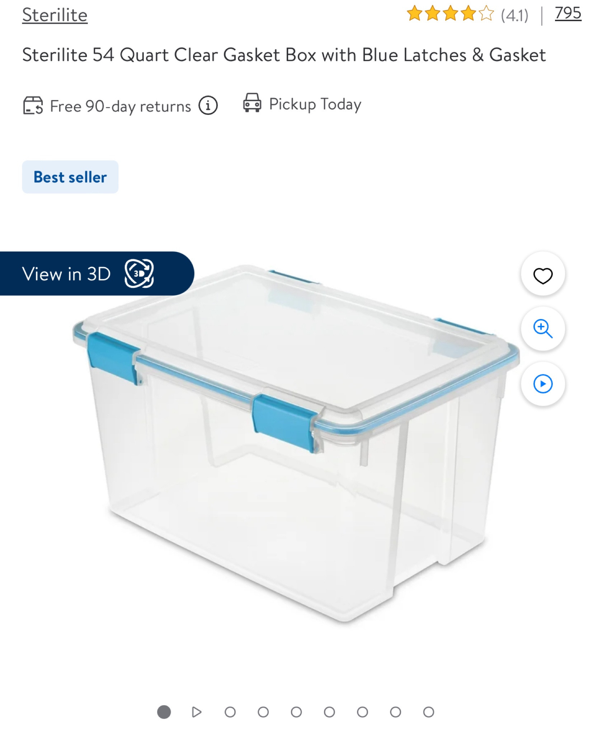Image resolution: width=593 pixels, height=735 pixels.
Task: Tap the Pickup Today car icon
Action: coord(252,103)
